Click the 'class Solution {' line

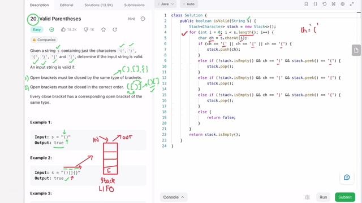click(189, 15)
